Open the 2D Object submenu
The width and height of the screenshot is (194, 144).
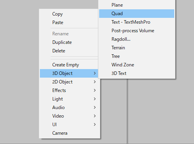[70, 82]
